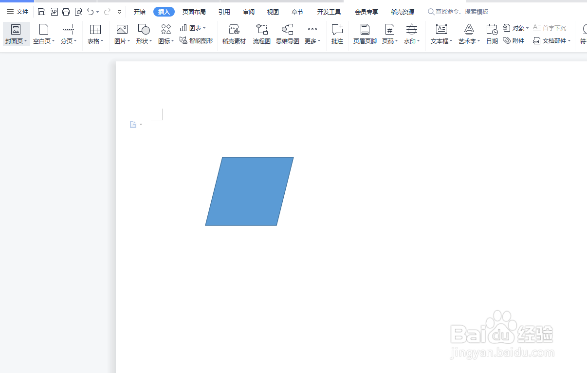Open the 会员专享 tab
The height and width of the screenshot is (373, 587).
[x=367, y=12]
